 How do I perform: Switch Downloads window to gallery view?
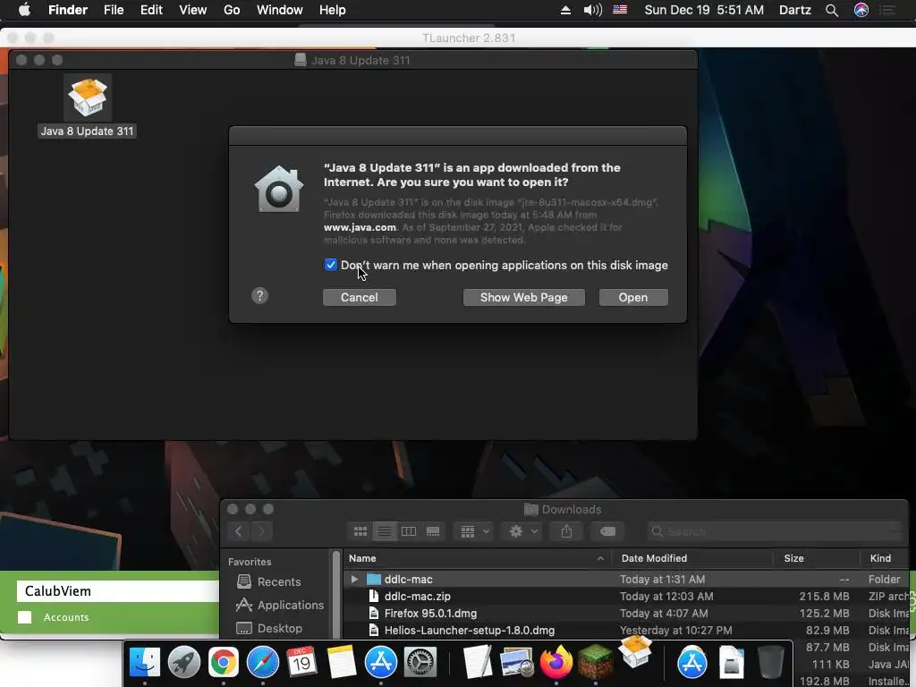click(x=433, y=531)
